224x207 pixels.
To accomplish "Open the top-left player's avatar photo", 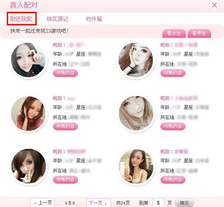I will 28,60.
